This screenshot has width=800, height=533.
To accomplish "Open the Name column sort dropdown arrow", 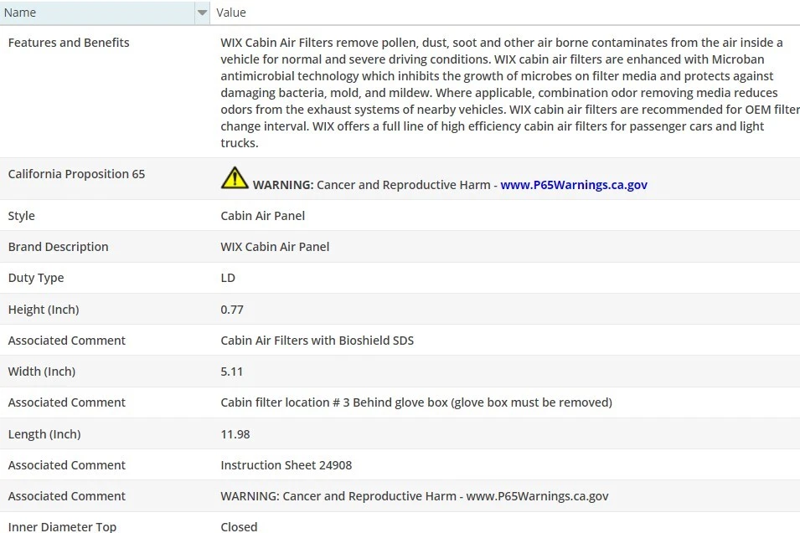I will [x=202, y=13].
